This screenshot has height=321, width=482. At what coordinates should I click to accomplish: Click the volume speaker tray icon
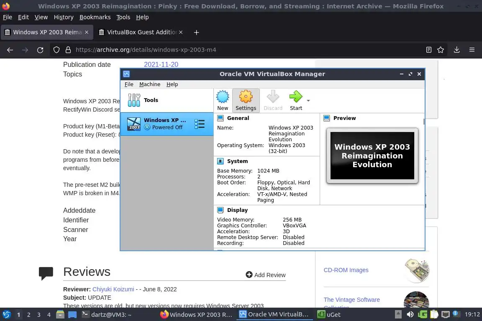410,315
